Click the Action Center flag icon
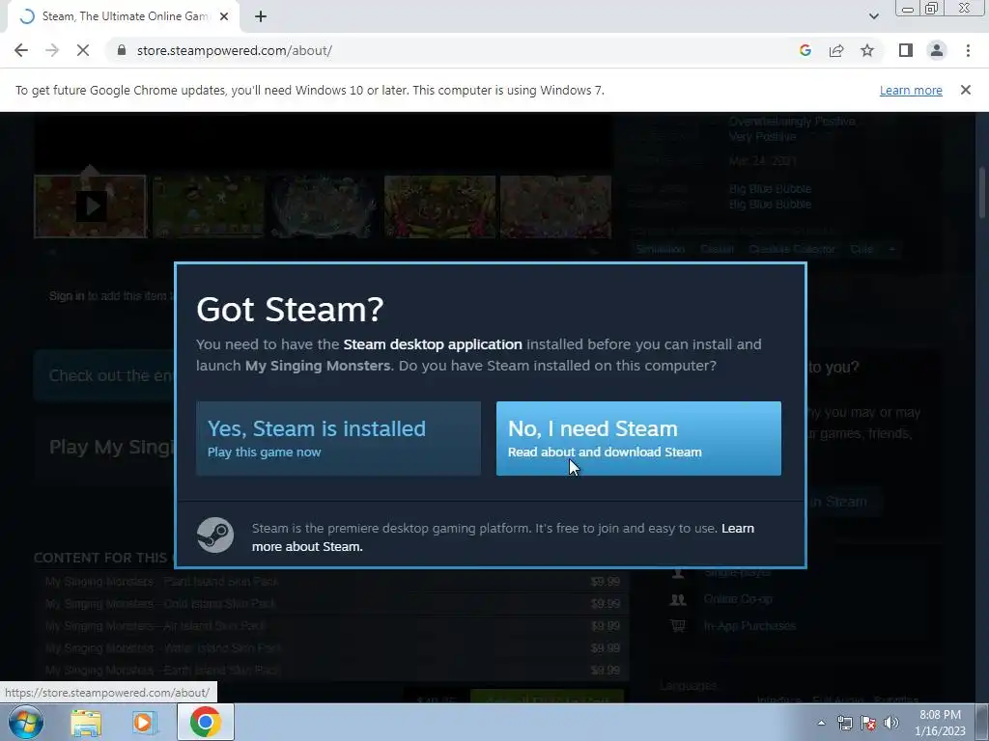This screenshot has height=741, width=989. [x=868, y=723]
